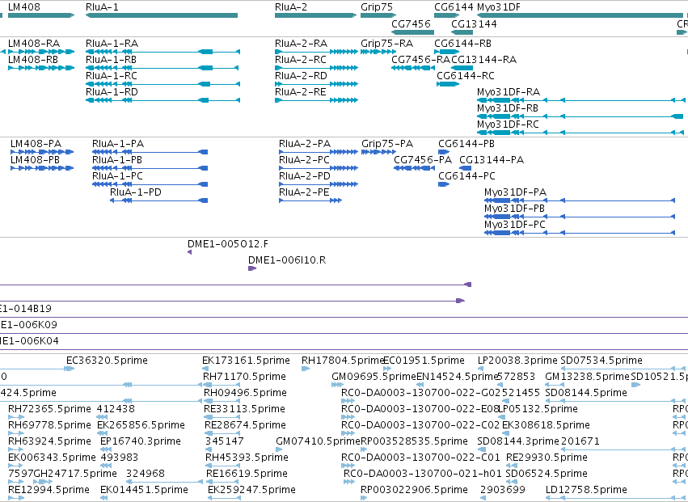
Task: Click BAC end DME1-006I10.R
Action: click(252, 268)
